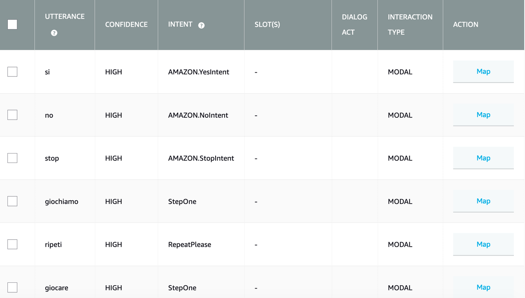Select the checkbox for "no" row
The width and height of the screenshot is (525, 298).
pos(12,115)
